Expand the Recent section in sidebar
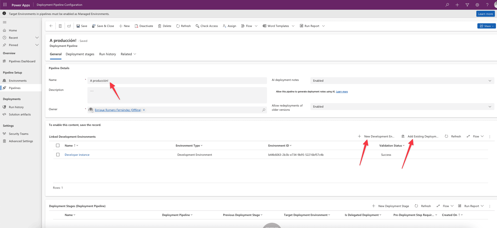Image resolution: width=497 pixels, height=228 pixels. coord(37,38)
